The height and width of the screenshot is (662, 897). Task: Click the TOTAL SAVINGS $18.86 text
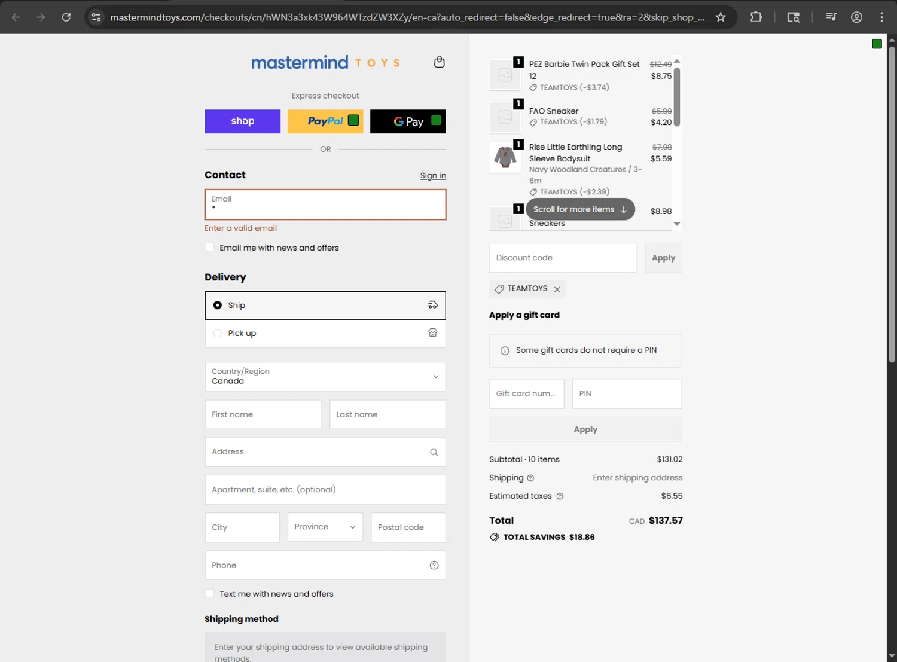549,537
